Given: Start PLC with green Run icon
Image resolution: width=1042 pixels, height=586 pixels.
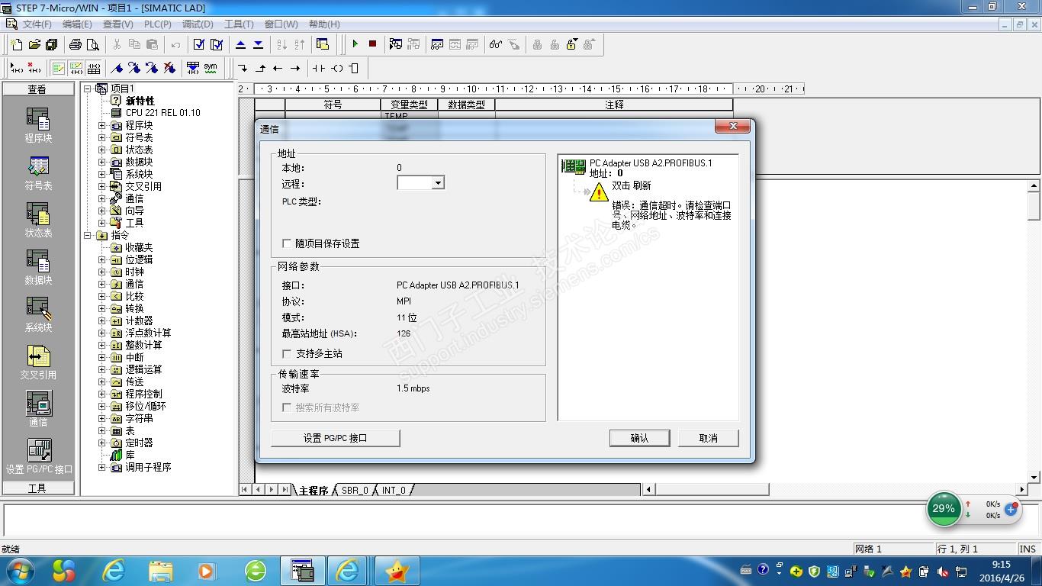Looking at the screenshot, I should [355, 44].
